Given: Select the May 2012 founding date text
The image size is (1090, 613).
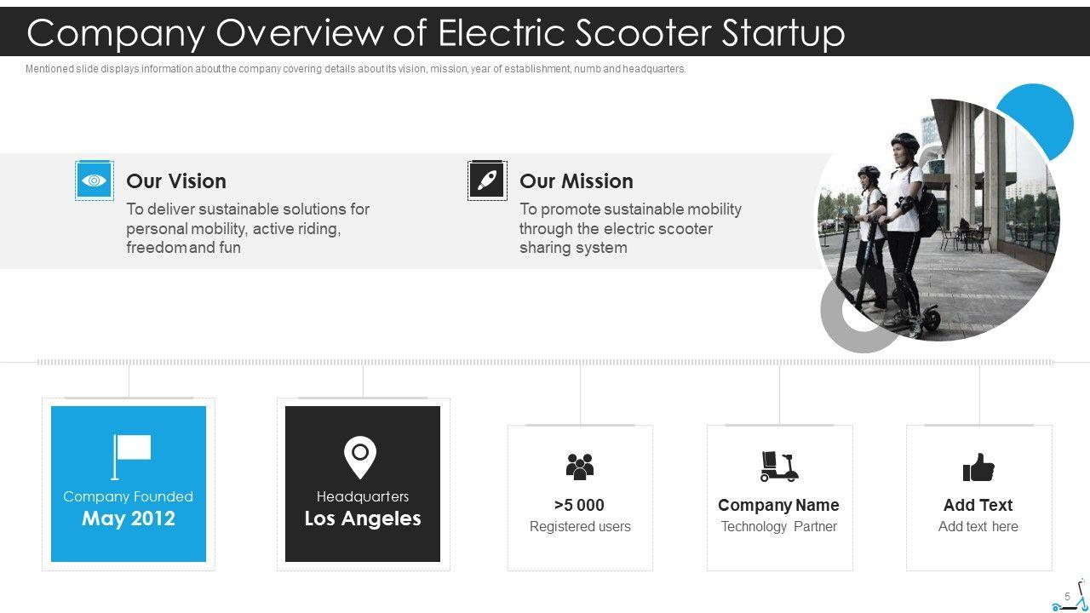Looking at the screenshot, I should [x=129, y=519].
